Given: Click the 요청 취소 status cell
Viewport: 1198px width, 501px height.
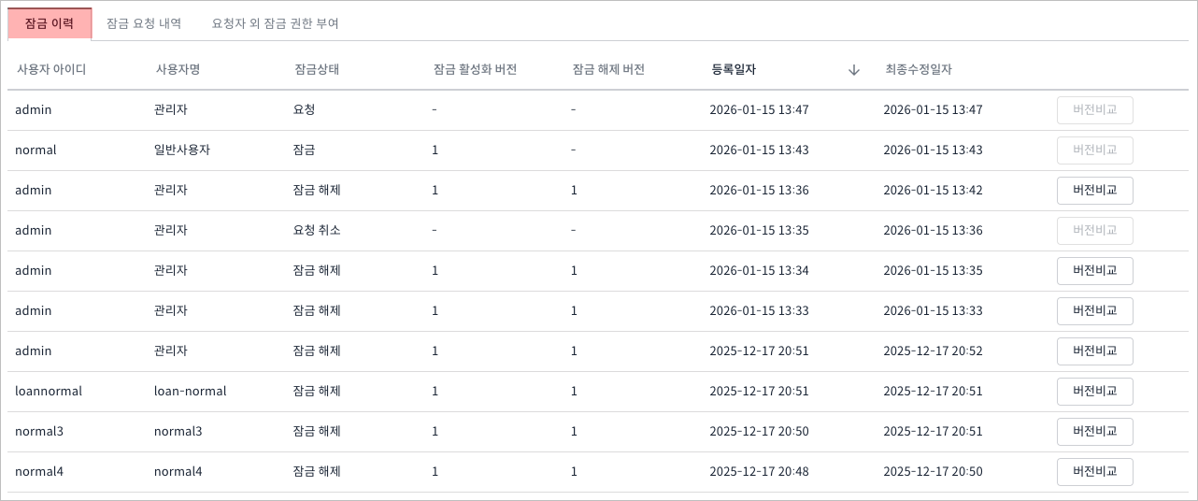Looking at the screenshot, I should [x=317, y=230].
